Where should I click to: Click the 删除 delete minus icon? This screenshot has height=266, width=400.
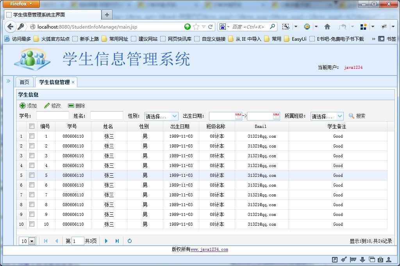pyautogui.click(x=71, y=106)
